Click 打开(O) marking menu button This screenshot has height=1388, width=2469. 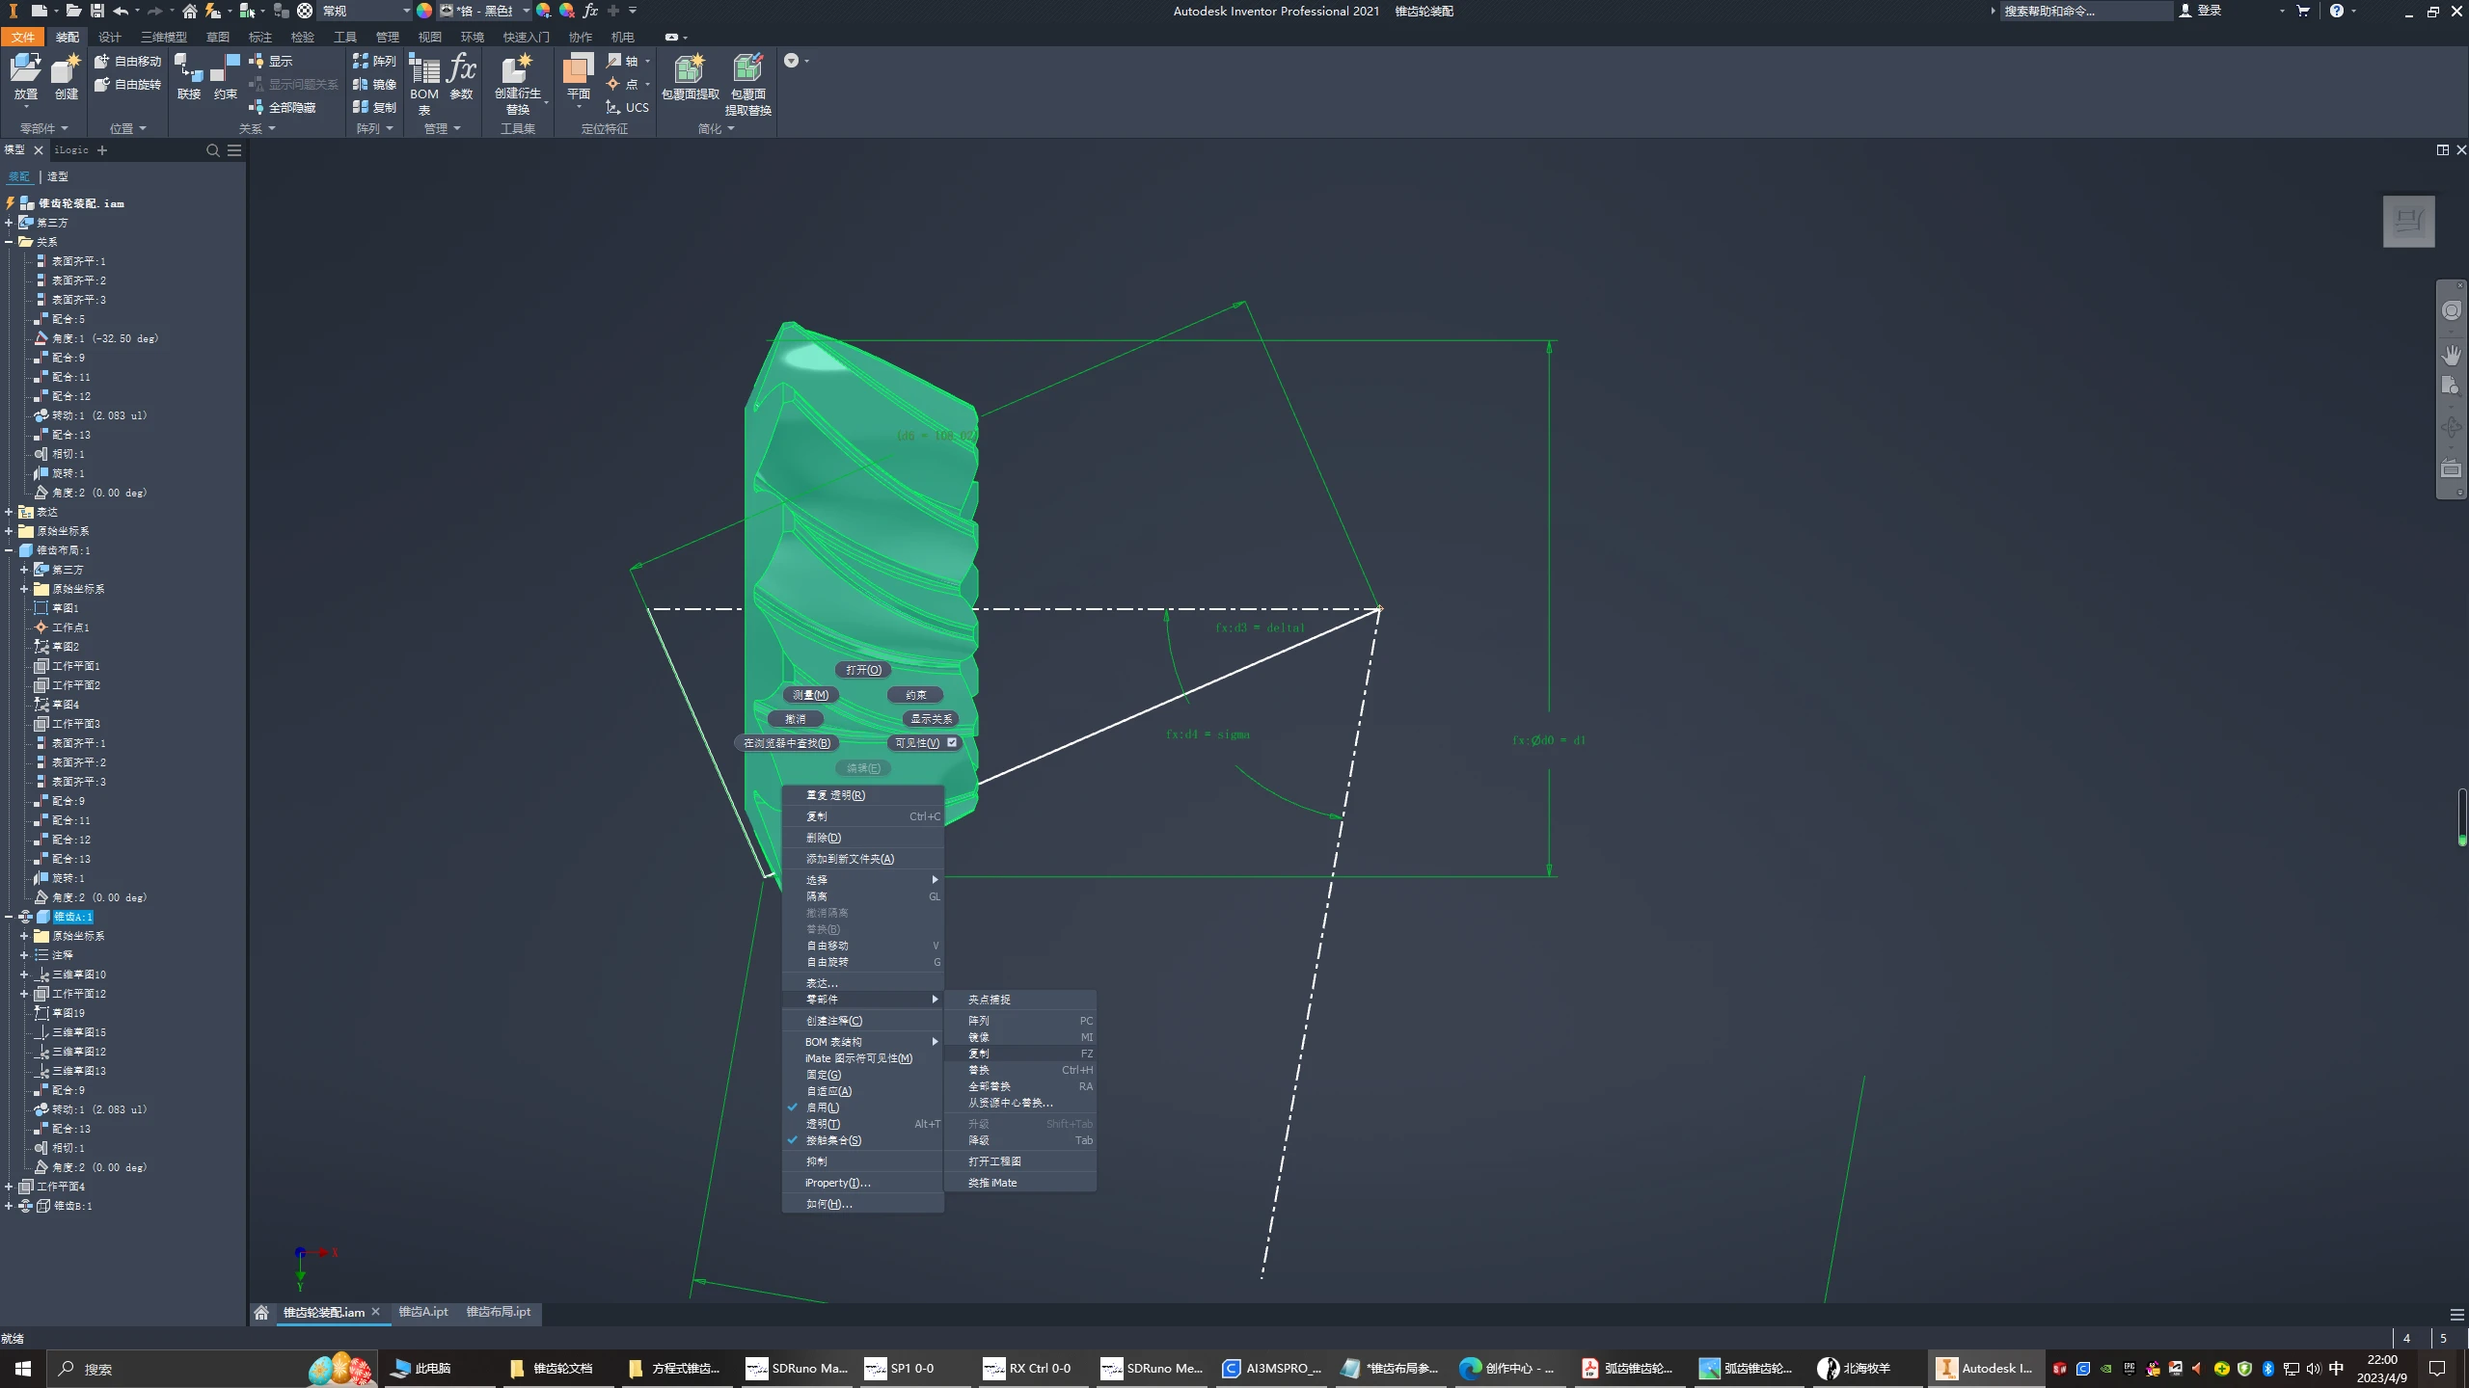[x=863, y=670]
